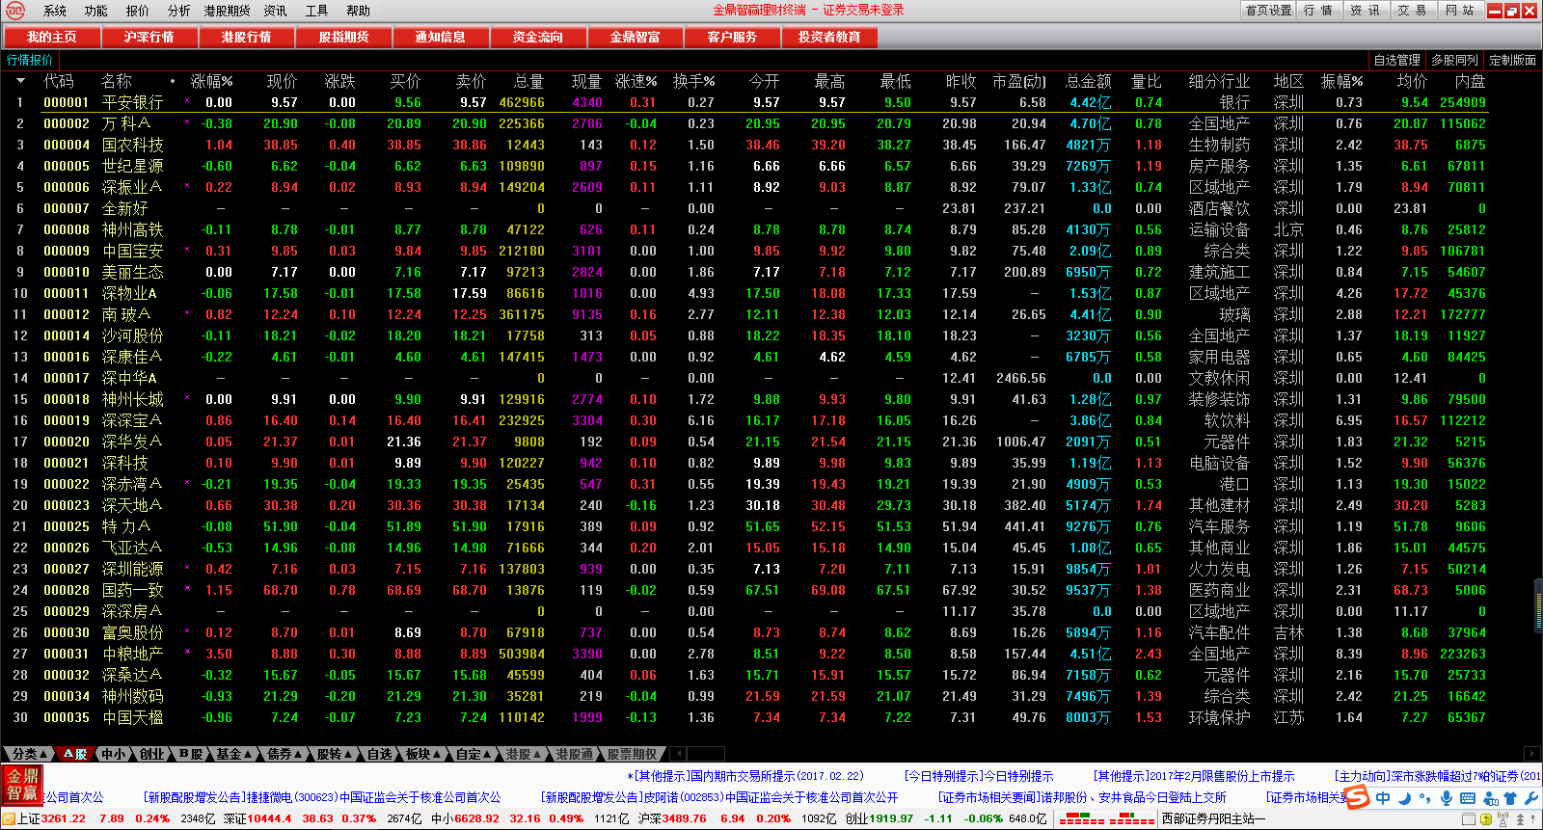
Task: Open the IME wrench settings icon
Action: pyautogui.click(x=1530, y=798)
